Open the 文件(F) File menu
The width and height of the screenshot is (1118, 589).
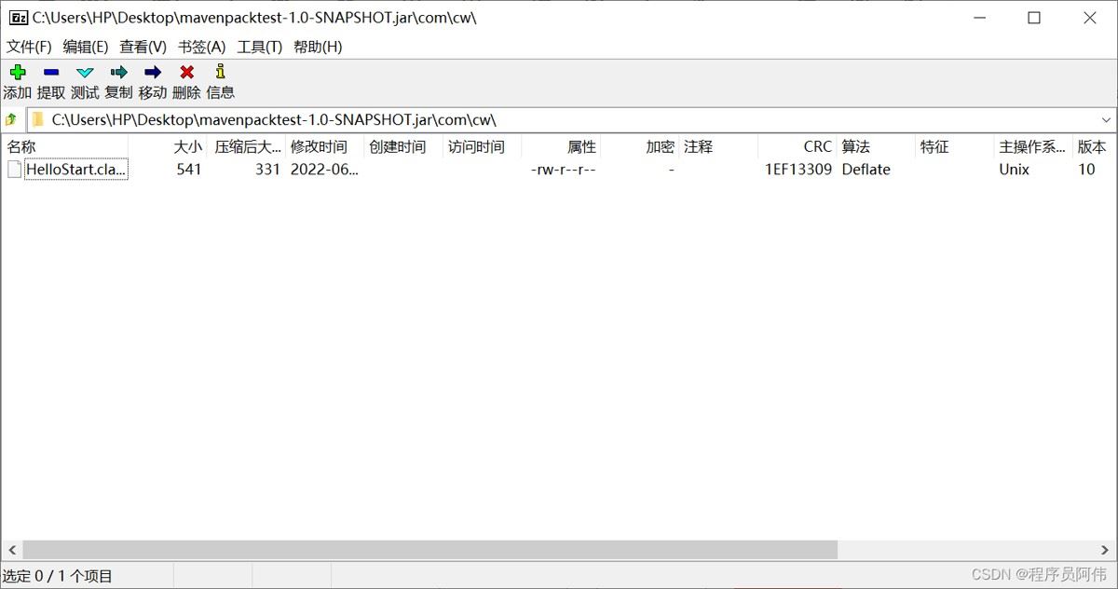pos(29,47)
